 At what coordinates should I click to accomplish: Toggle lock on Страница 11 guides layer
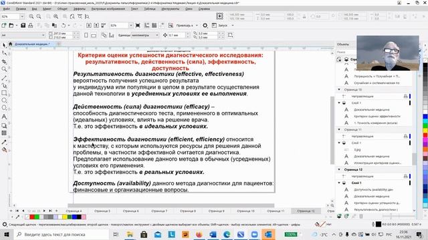pyautogui.click(x=406, y=136)
